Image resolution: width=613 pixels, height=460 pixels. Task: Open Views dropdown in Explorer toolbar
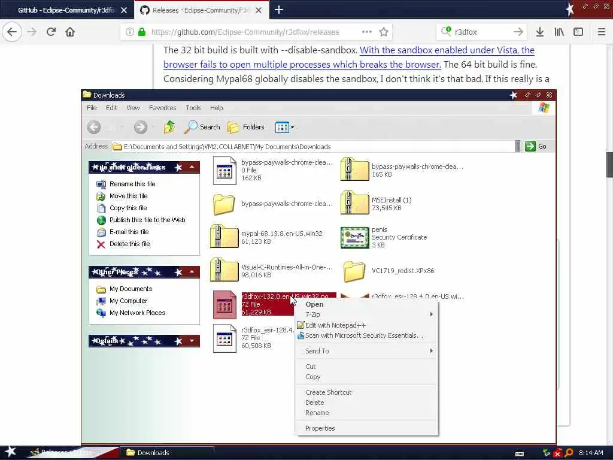[284, 127]
